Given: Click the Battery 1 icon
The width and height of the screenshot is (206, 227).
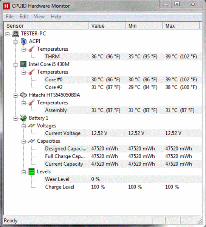Looking at the screenshot, I should [x=23, y=118].
